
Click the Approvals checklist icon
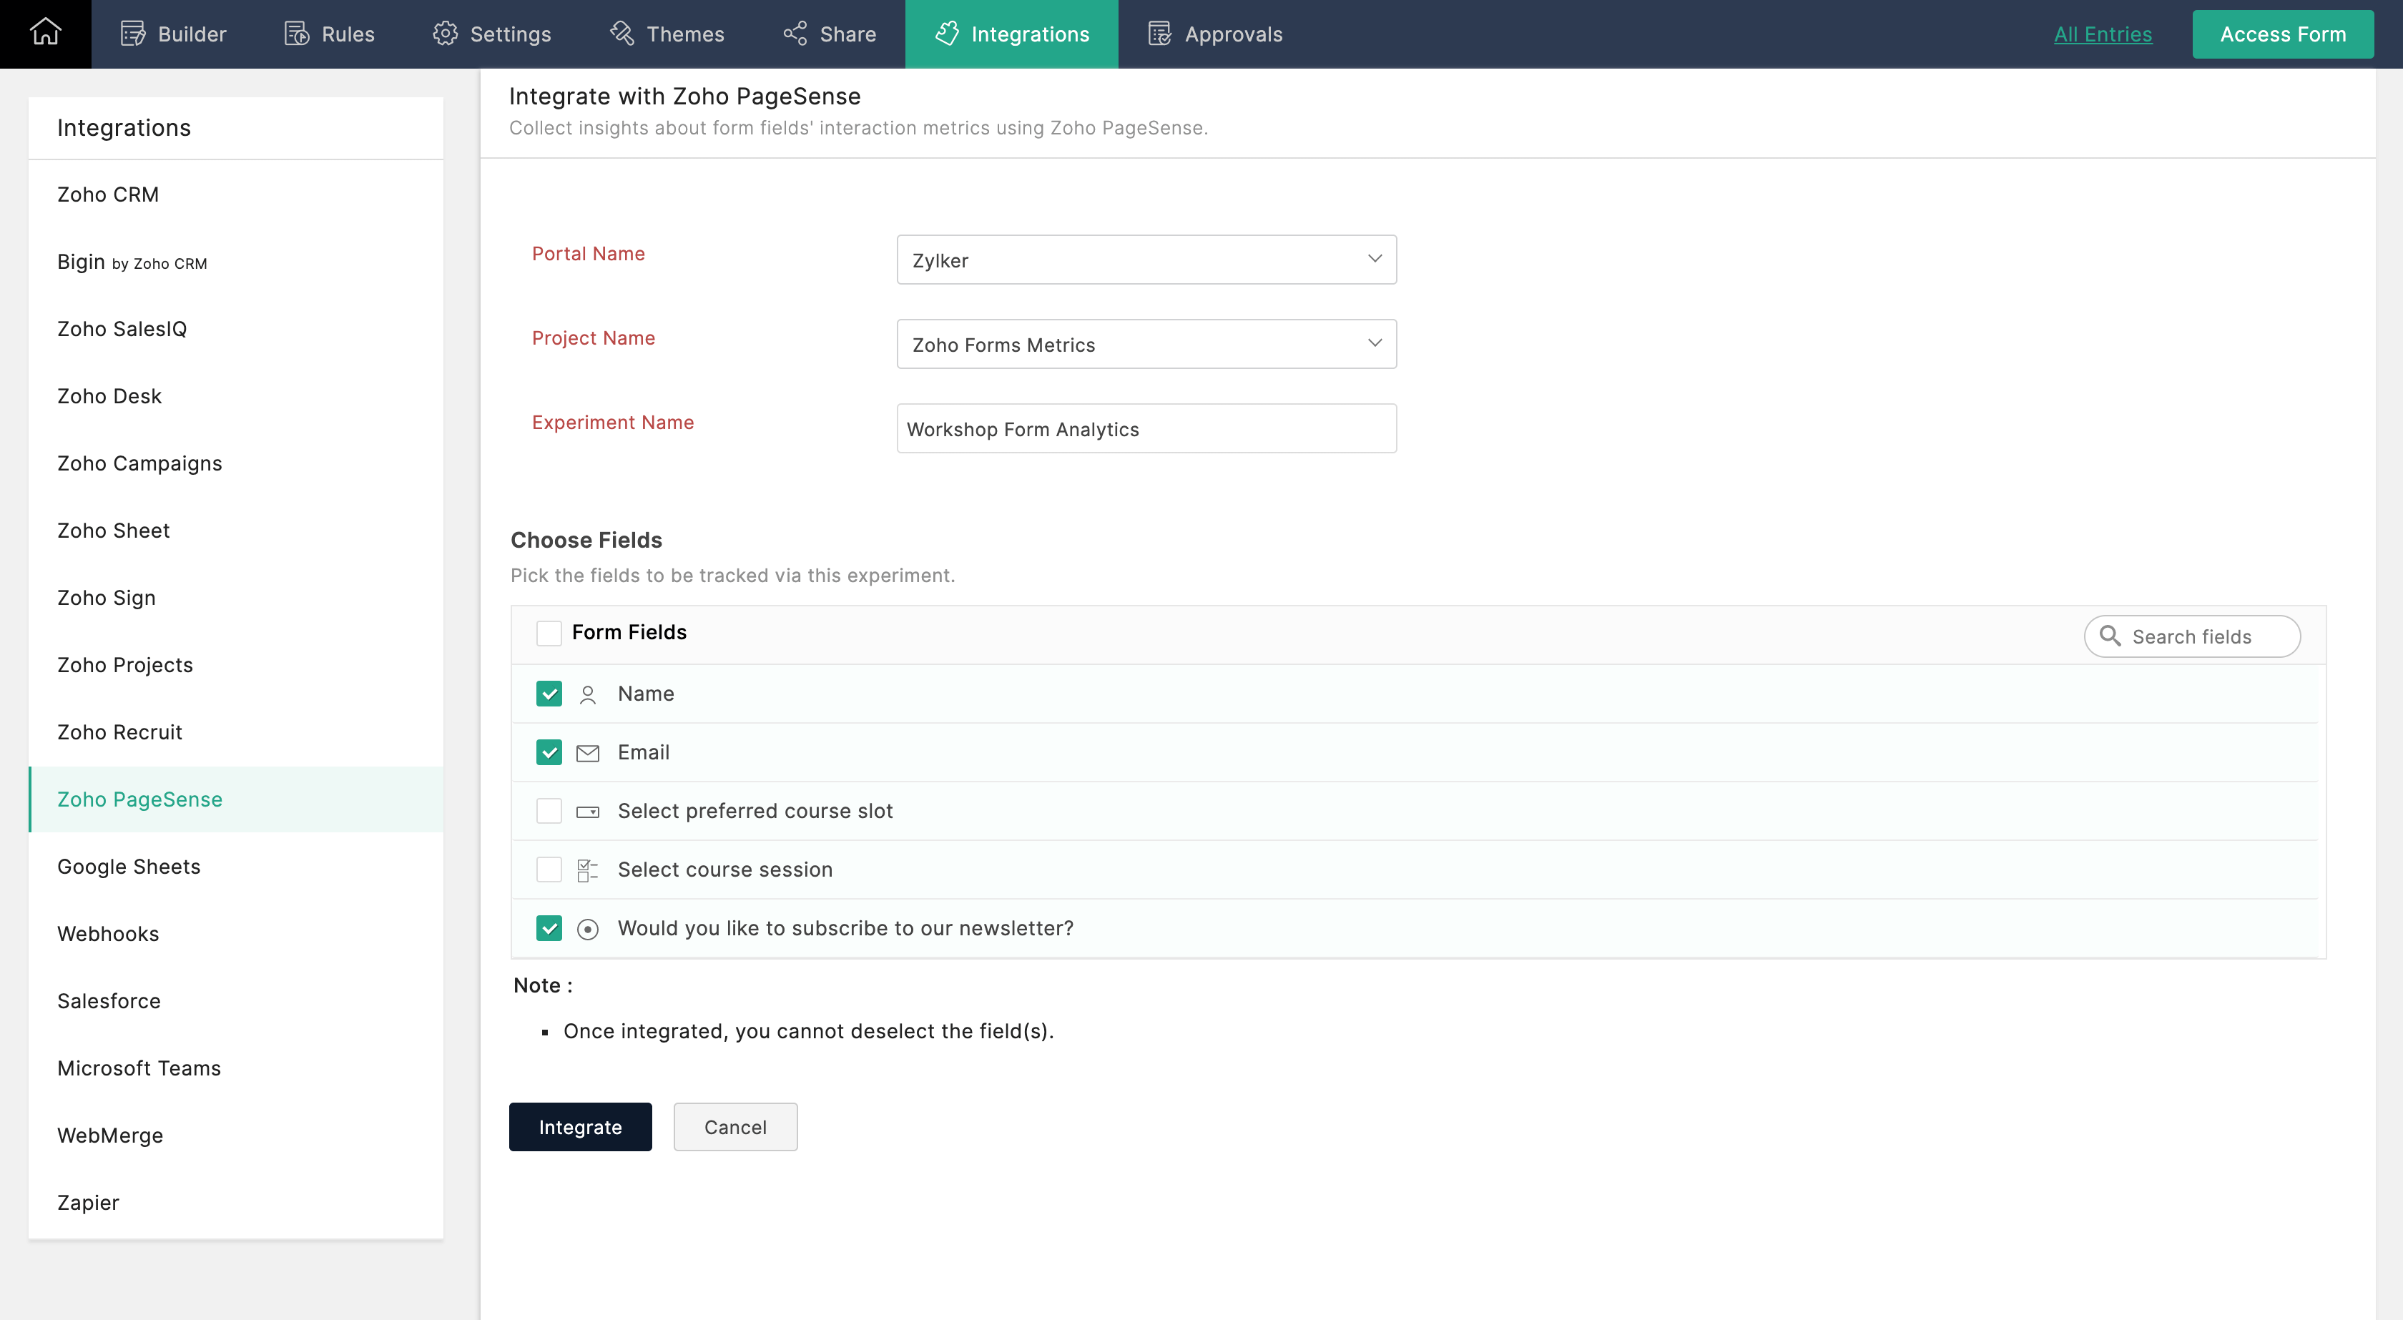(1159, 34)
